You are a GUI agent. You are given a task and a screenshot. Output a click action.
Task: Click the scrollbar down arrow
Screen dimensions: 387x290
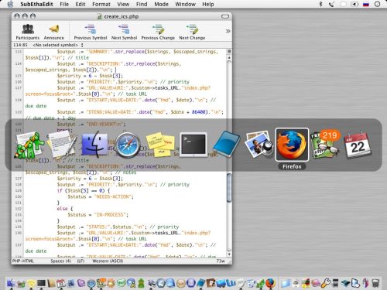229,254
